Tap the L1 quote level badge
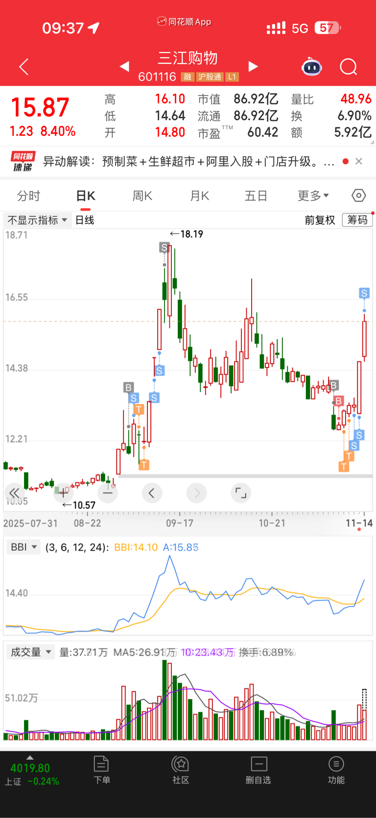The image size is (376, 818). click(x=232, y=77)
